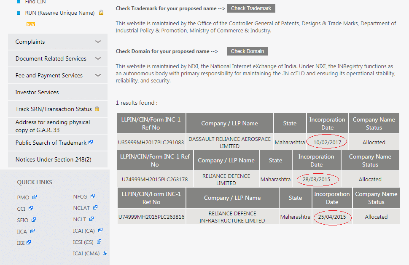This screenshot has width=409, height=265.
Task: Click Allocated status for Dassault Reliance Aerospace
Action: tap(374, 143)
